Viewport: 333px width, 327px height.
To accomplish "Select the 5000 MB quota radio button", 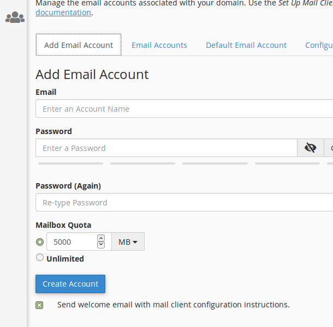I will [40, 242].
